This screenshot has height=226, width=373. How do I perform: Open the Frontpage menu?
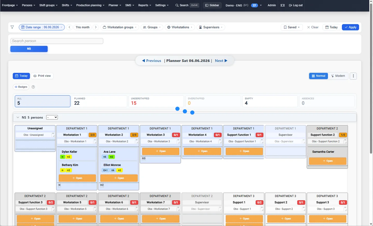tap(10, 5)
